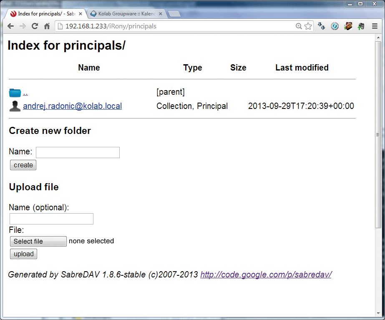
Task: Click the browser forward arrow
Action: coord(23,26)
